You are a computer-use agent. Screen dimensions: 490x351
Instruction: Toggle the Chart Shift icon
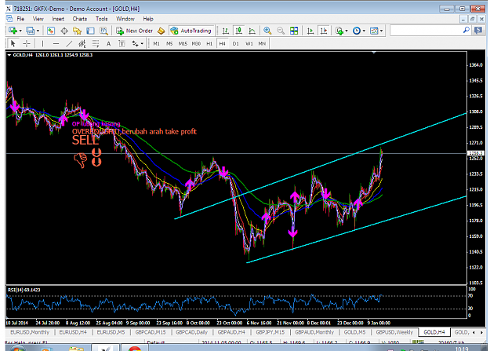324,31
